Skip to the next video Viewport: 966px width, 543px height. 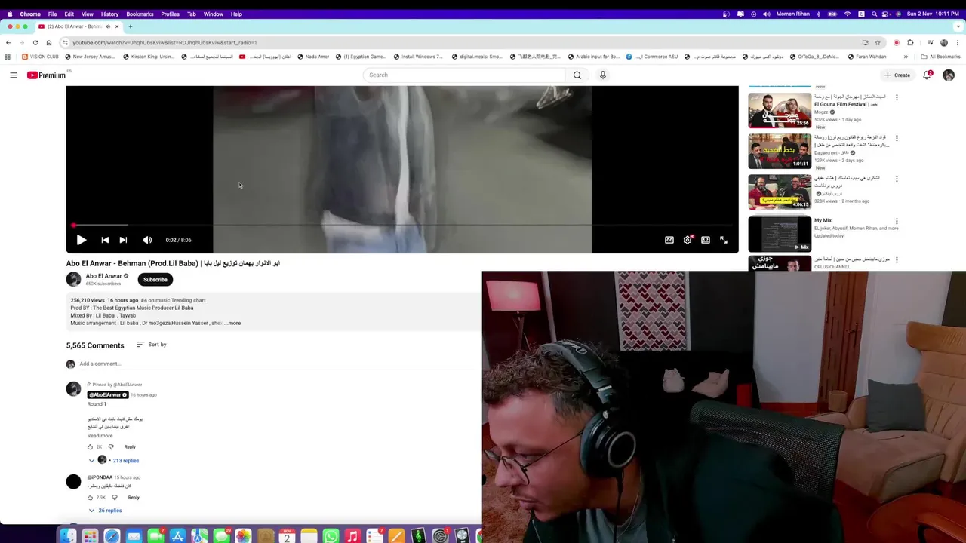point(123,240)
